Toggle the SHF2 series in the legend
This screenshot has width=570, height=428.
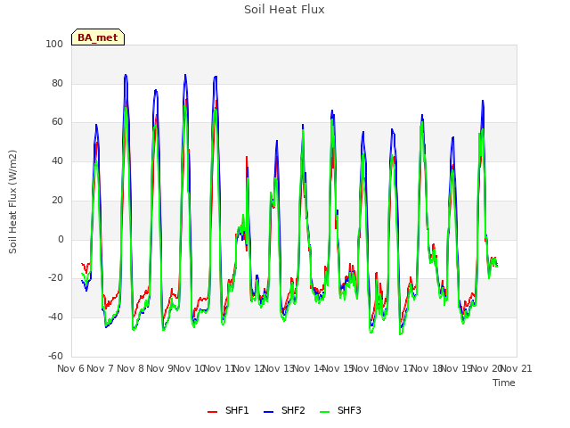pyautogui.click(x=284, y=410)
